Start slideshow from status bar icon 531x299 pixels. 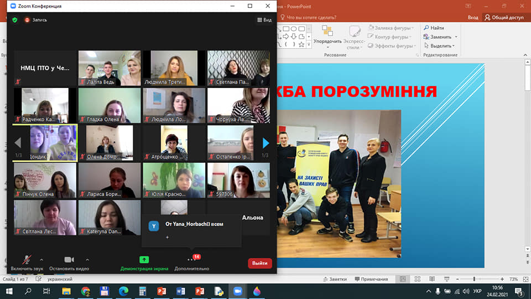[447, 279]
